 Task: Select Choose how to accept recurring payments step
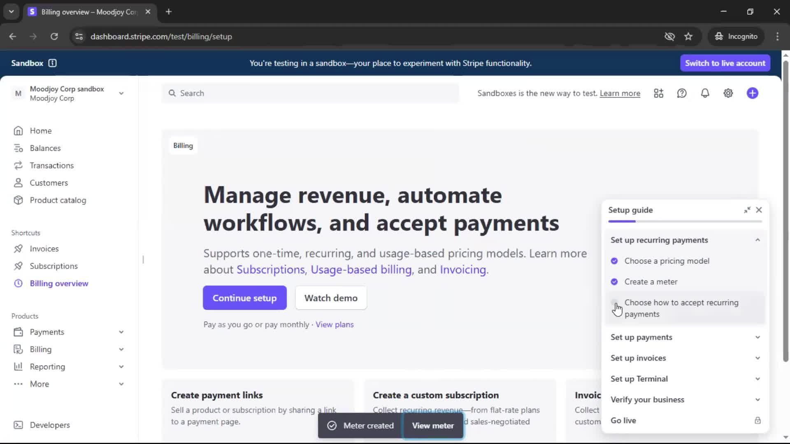681,308
